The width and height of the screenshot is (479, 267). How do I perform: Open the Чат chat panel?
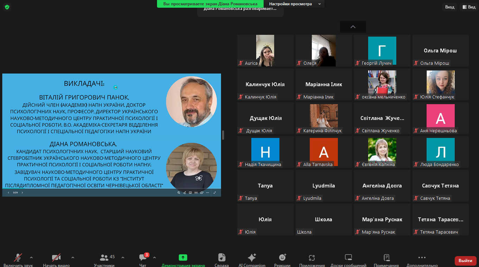click(x=143, y=258)
